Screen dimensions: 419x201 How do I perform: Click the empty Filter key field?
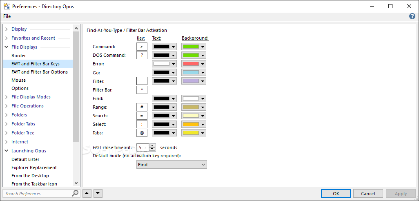tap(142, 81)
